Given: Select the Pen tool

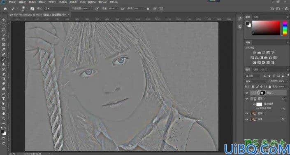Looking at the screenshot, I should pyautogui.click(x=4, y=94).
